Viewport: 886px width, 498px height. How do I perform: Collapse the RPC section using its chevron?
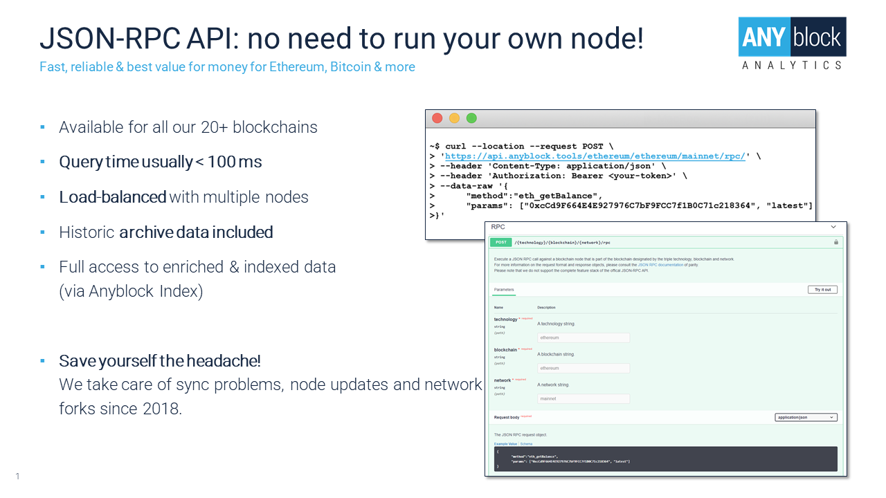[x=833, y=226]
